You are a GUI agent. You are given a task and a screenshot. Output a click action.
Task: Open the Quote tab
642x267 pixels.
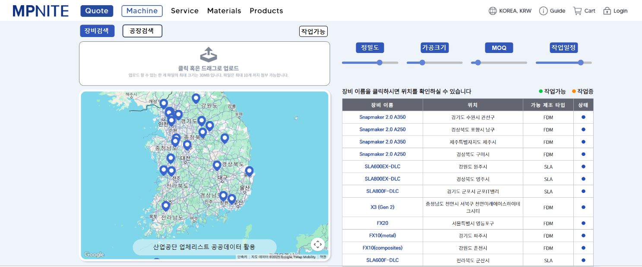97,11
